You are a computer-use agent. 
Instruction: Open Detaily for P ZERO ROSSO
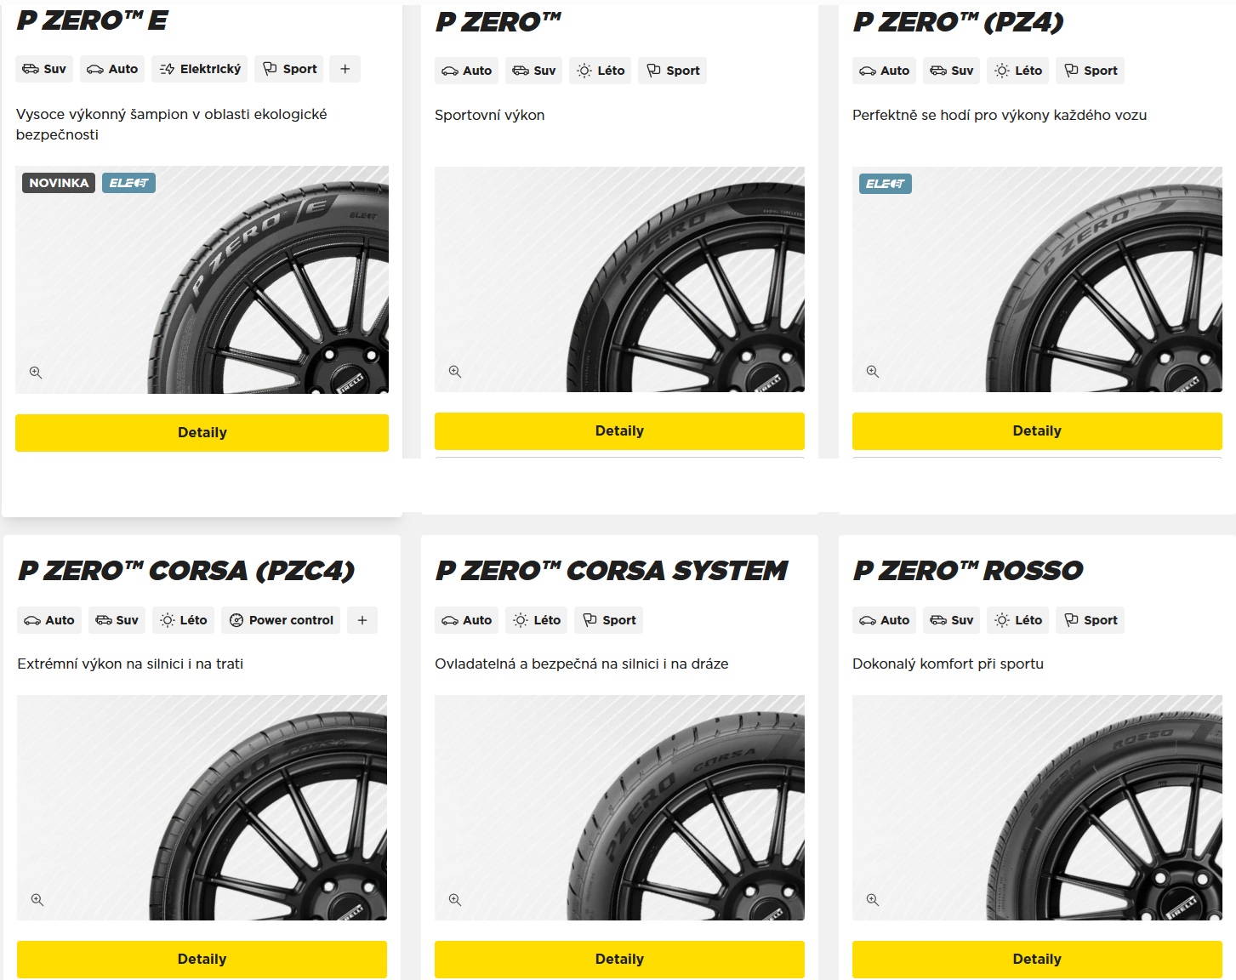1037,959
